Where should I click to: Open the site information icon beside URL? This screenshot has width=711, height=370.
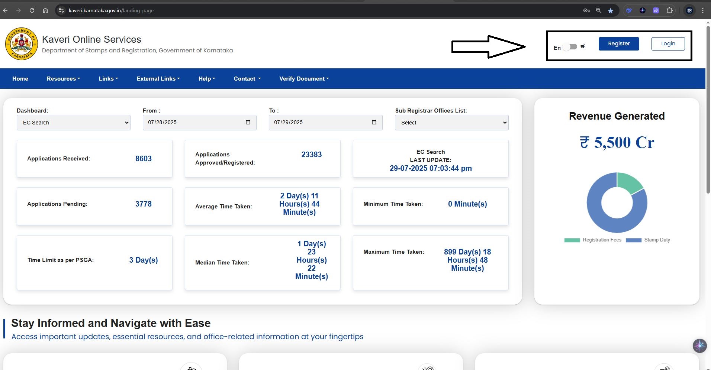tap(61, 10)
